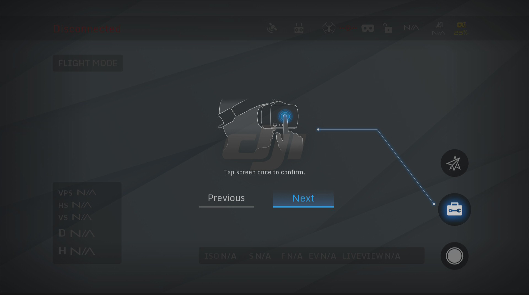Click the red video link signal icon

click(x=348, y=28)
